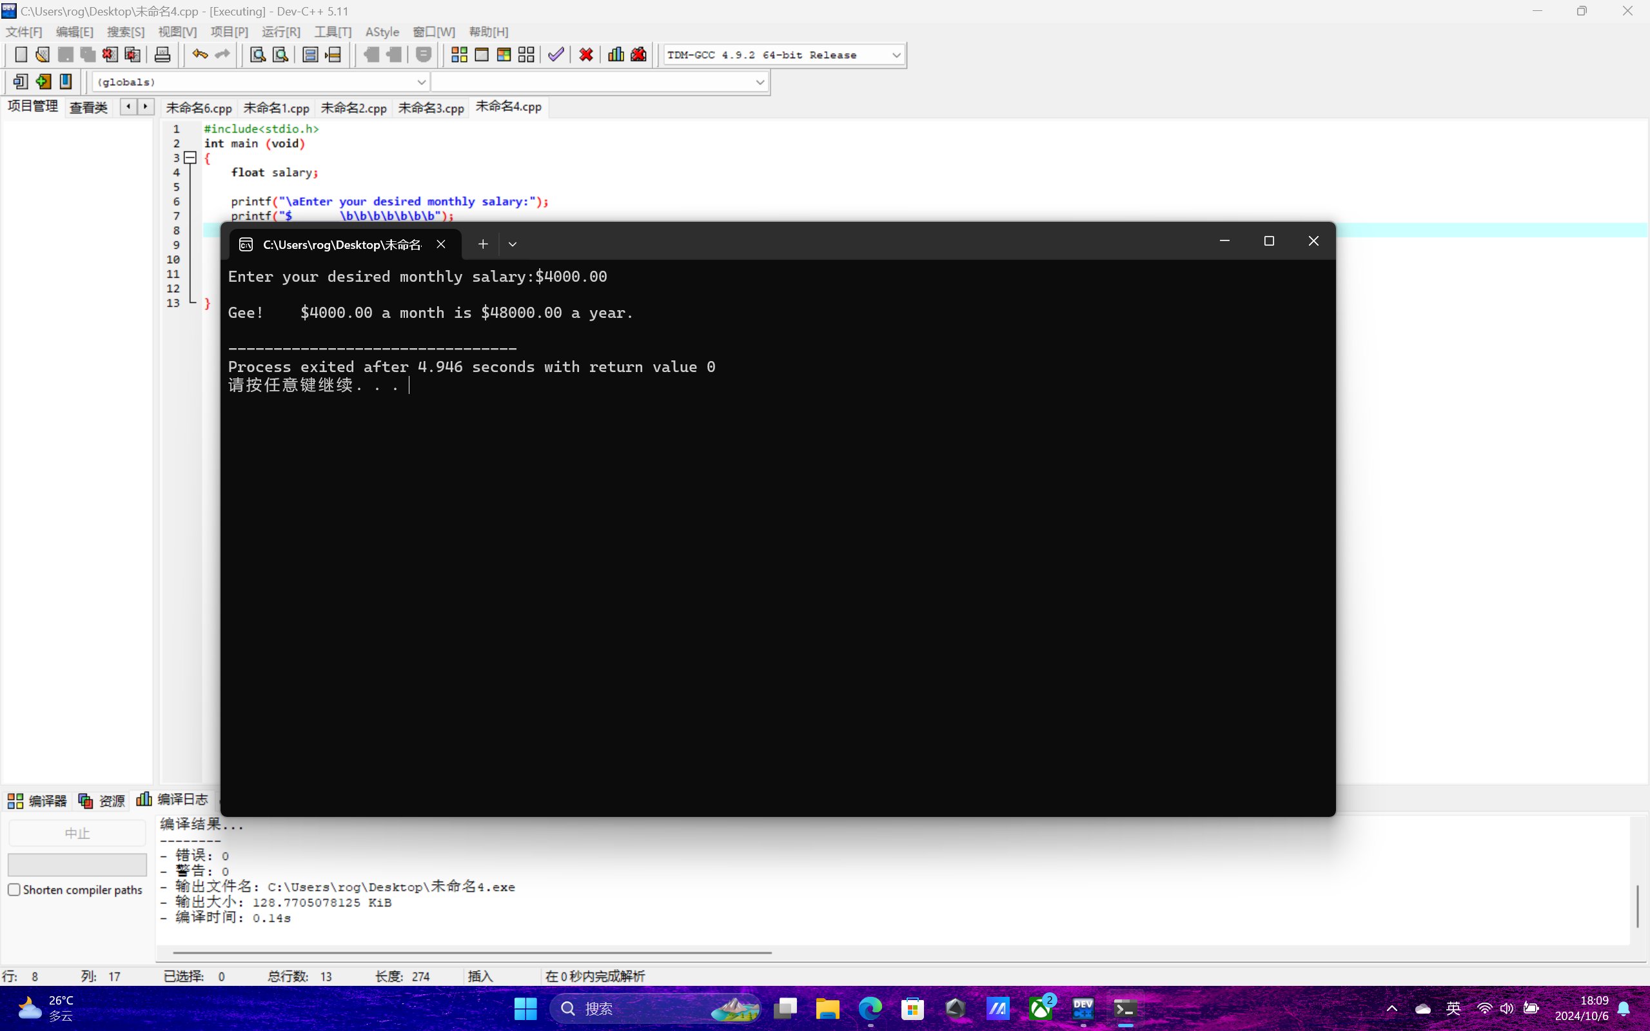Click the Compile icon with colored squares

(x=459, y=55)
